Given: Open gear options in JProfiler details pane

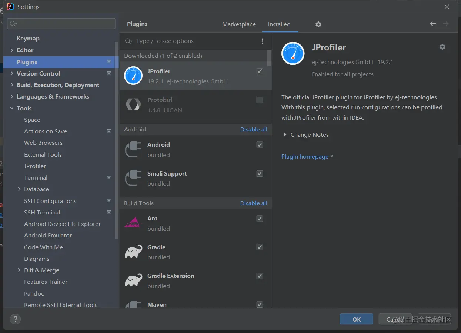Looking at the screenshot, I should click(442, 47).
